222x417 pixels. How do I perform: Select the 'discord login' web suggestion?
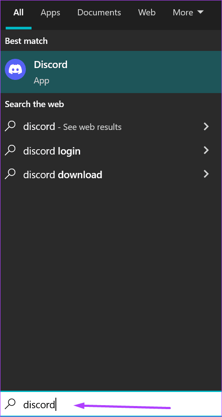[x=111, y=151]
